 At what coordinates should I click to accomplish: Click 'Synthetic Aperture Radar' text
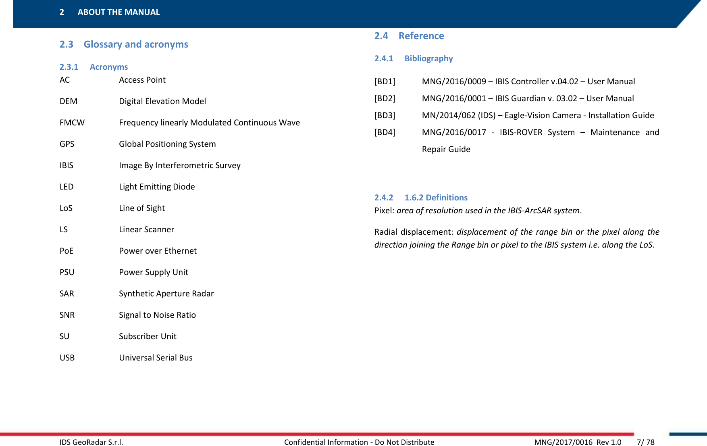tap(166, 294)
